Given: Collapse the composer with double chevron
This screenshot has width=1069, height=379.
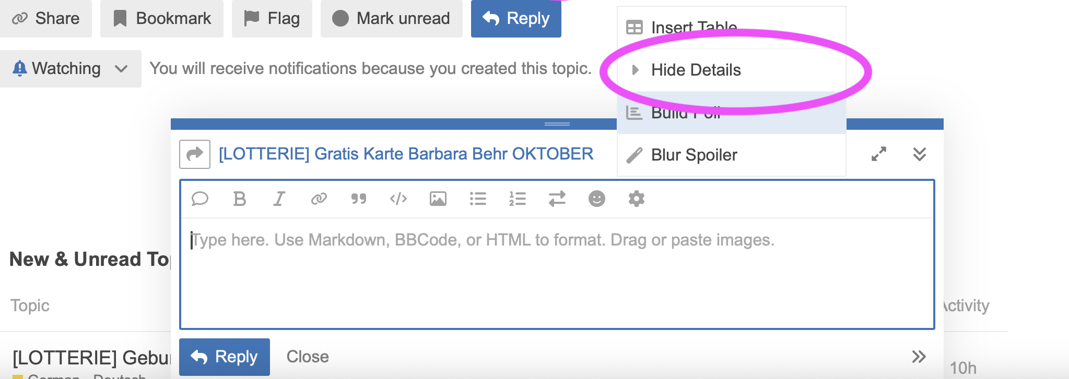Looking at the screenshot, I should coord(920,154).
